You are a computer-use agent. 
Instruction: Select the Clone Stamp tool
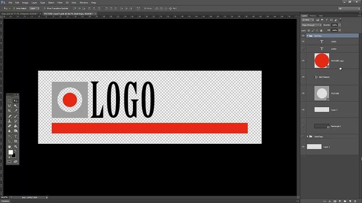coord(10,121)
